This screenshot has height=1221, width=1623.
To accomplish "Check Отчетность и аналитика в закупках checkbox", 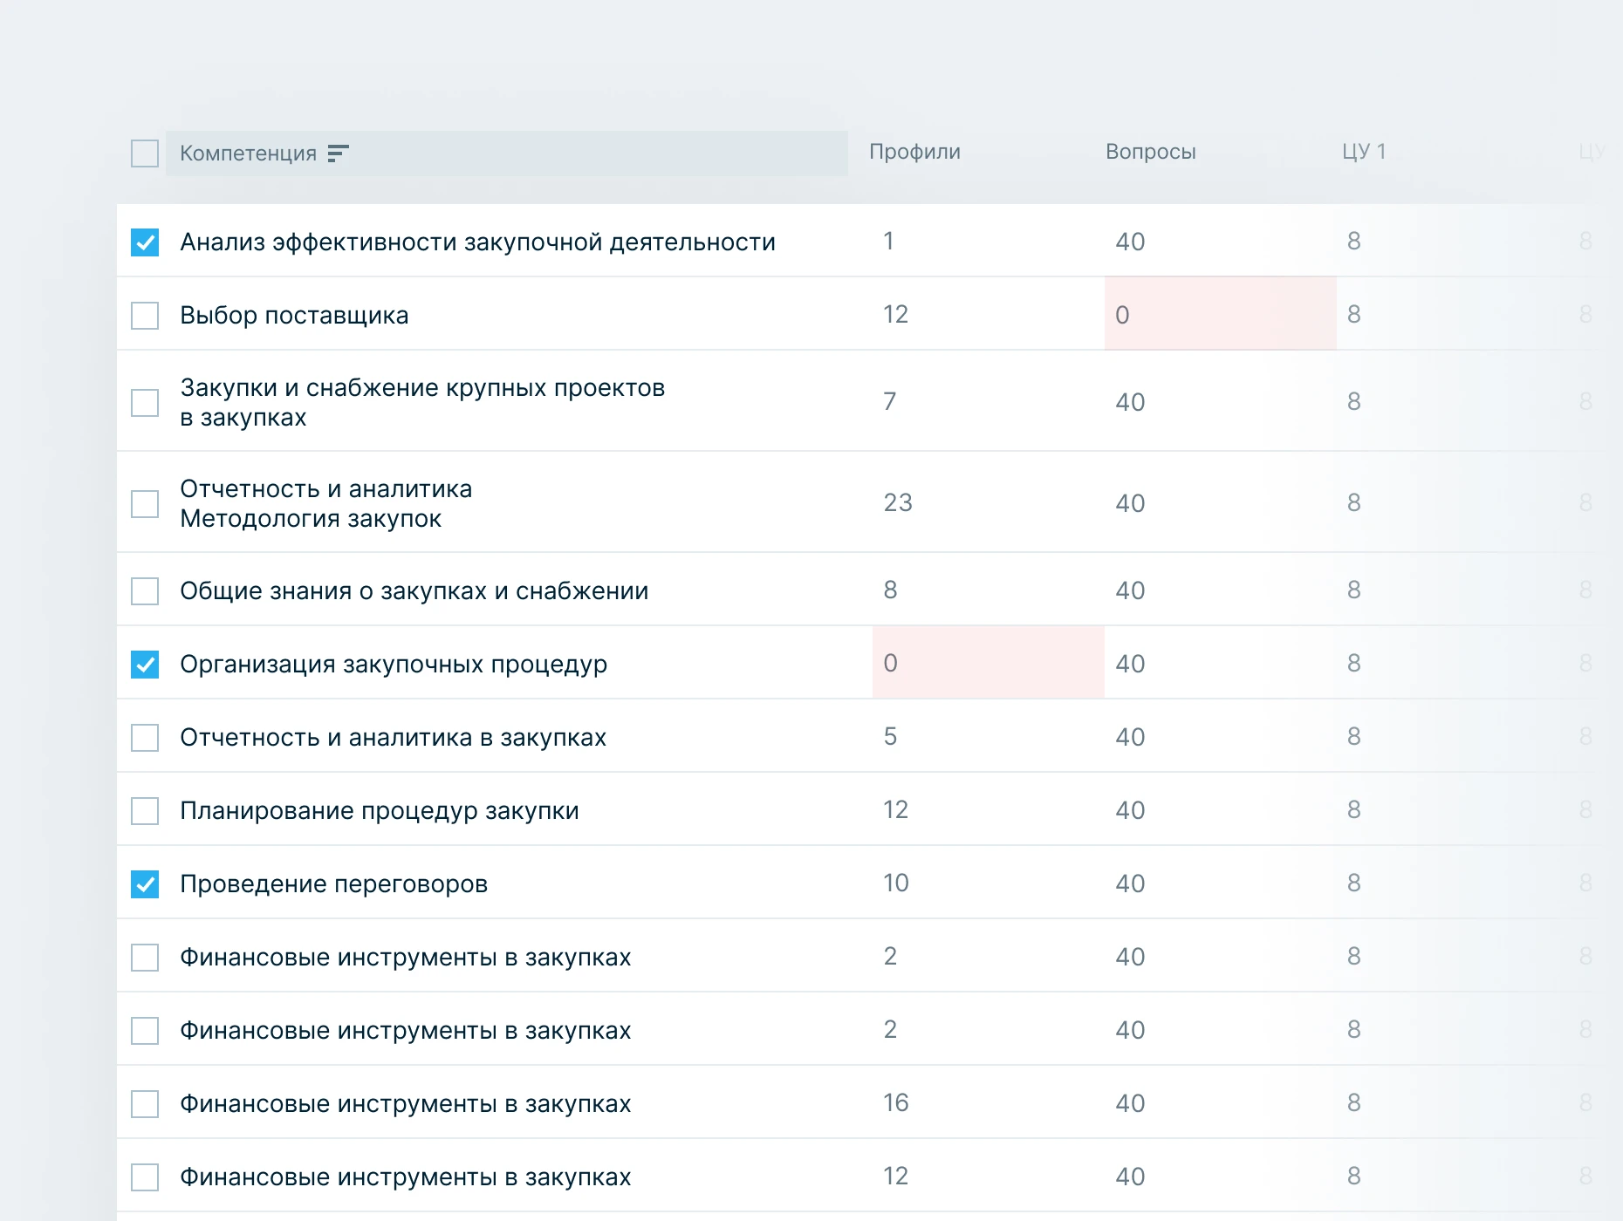I will pyautogui.click(x=145, y=738).
